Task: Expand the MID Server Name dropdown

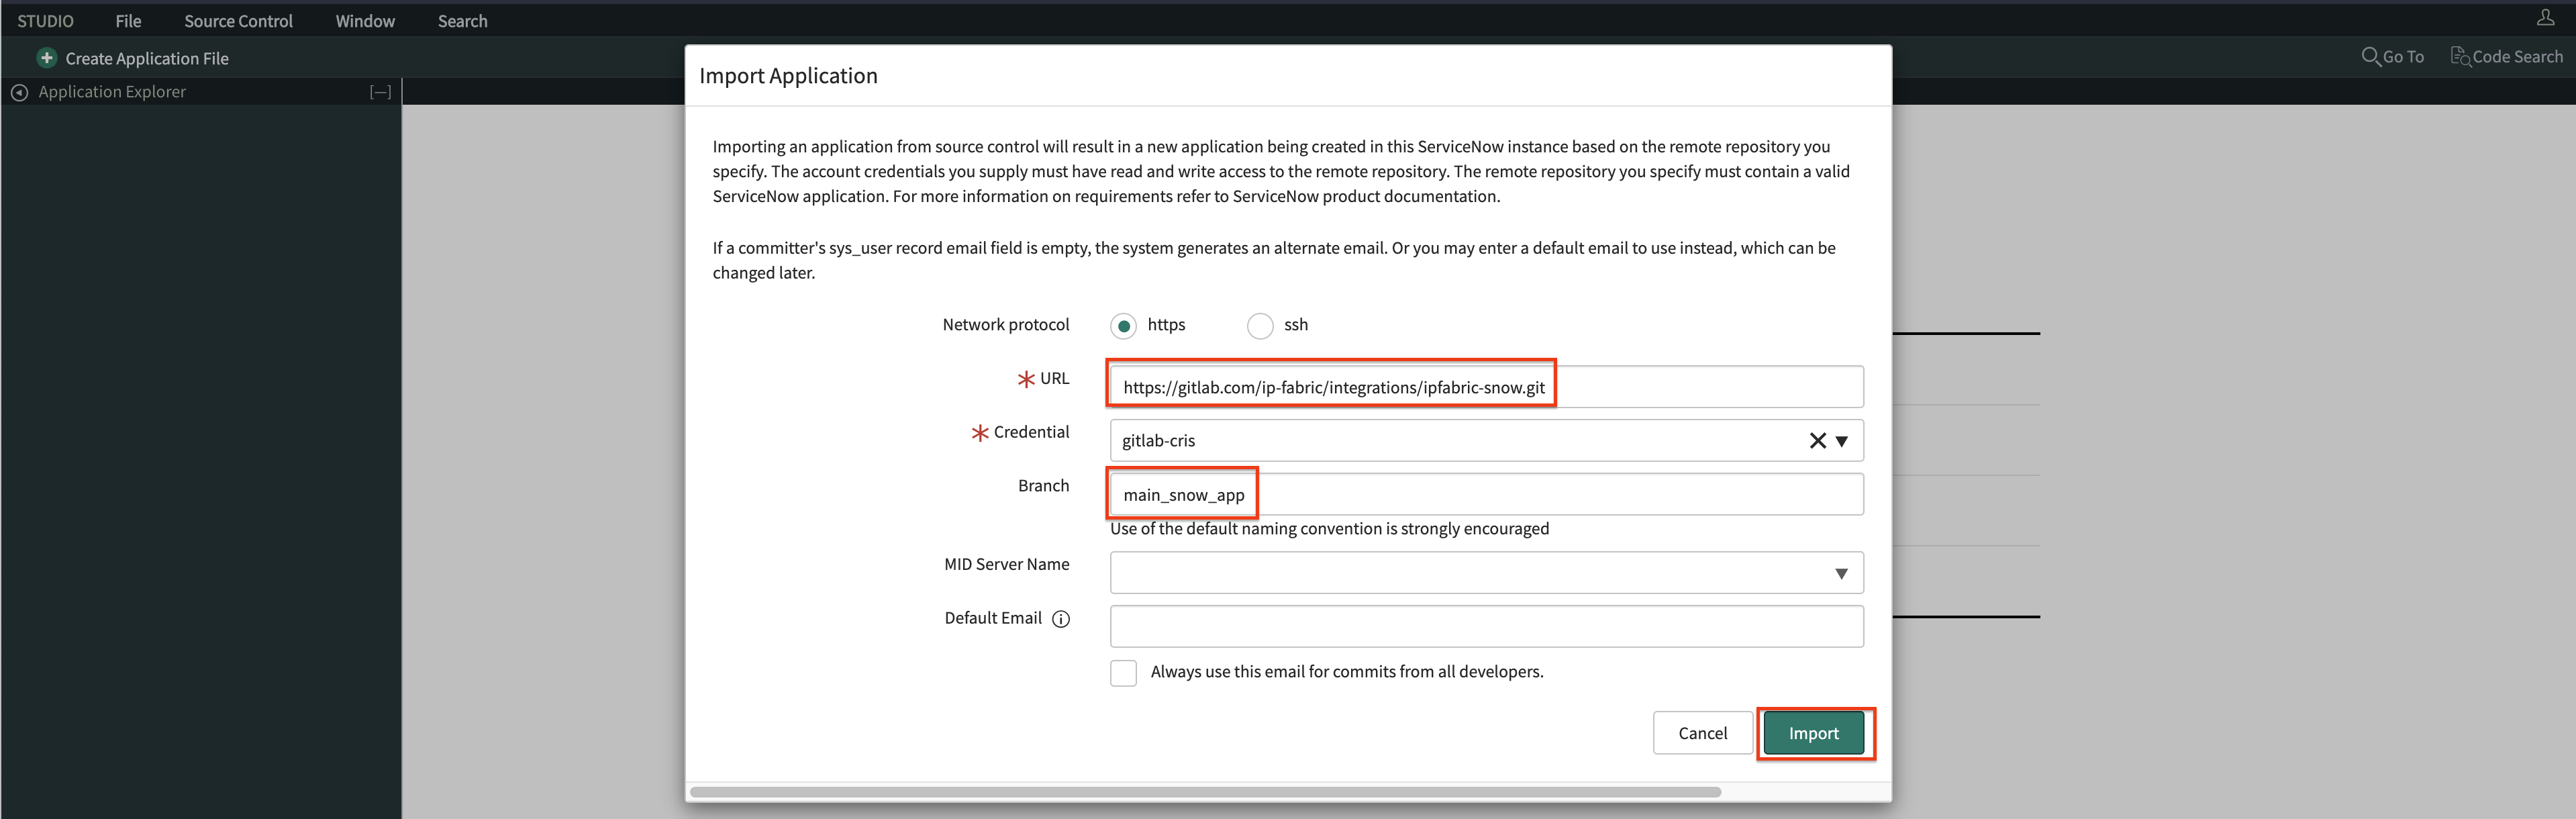Action: (x=1842, y=574)
